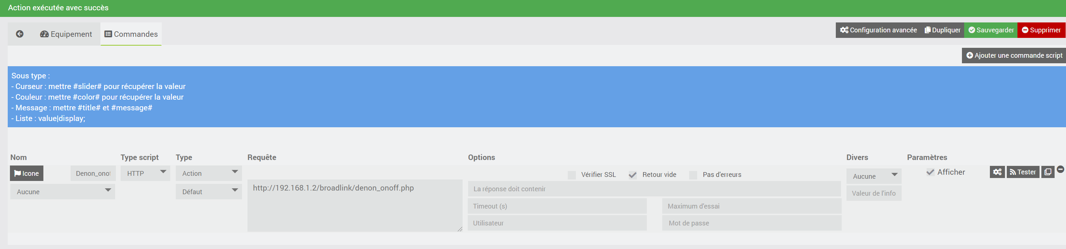Click the red Supprimer delete button

click(x=1041, y=30)
